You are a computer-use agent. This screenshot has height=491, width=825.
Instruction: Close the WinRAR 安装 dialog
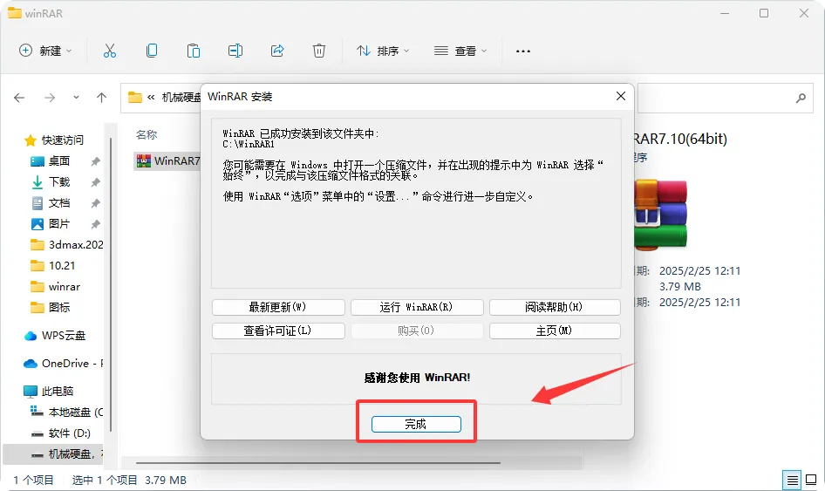click(621, 96)
